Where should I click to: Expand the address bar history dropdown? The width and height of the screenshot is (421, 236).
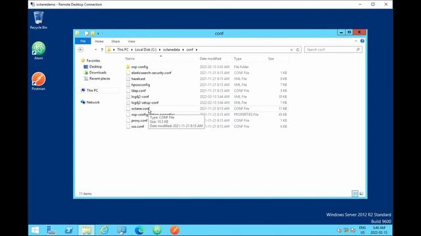291,50
